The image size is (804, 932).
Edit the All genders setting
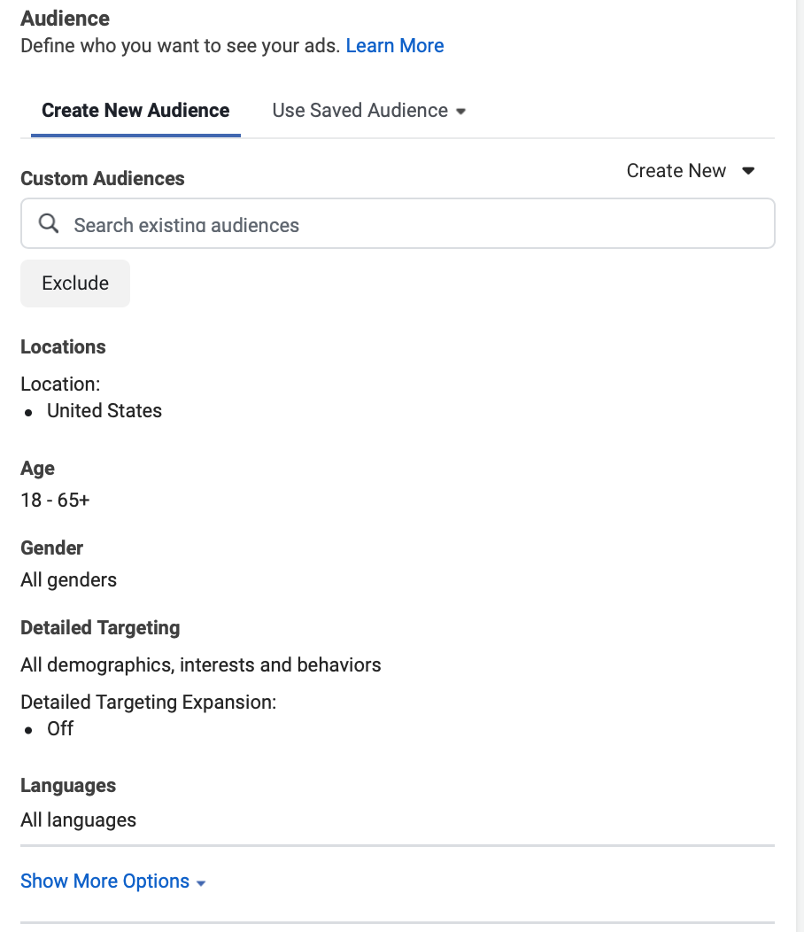coord(68,579)
